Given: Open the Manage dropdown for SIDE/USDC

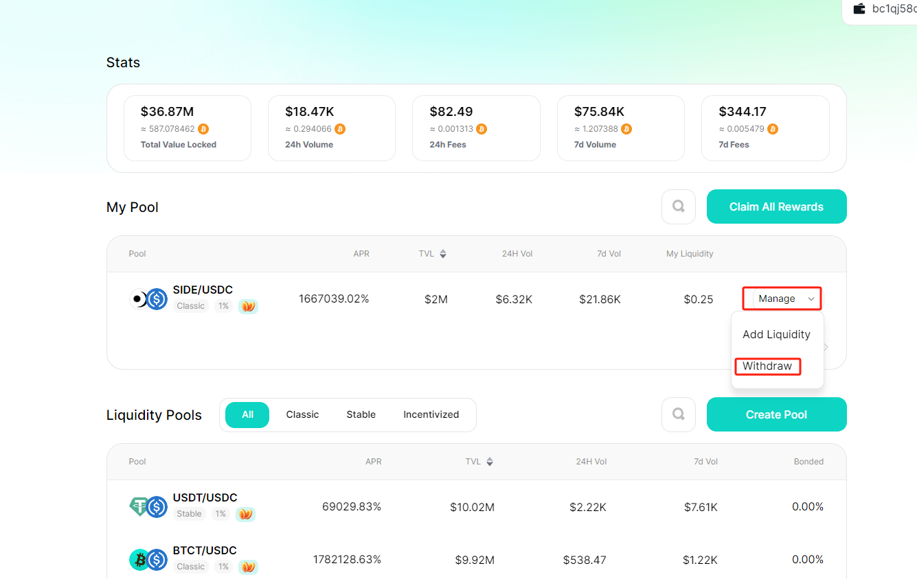Looking at the screenshot, I should (x=786, y=298).
